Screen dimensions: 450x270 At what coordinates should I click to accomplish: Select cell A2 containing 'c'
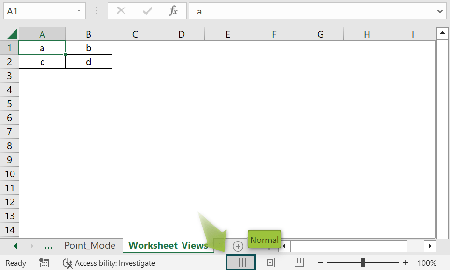[x=42, y=61]
